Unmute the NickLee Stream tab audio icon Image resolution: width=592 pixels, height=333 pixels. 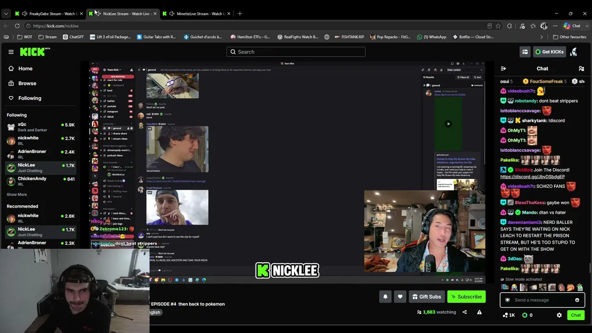point(98,14)
